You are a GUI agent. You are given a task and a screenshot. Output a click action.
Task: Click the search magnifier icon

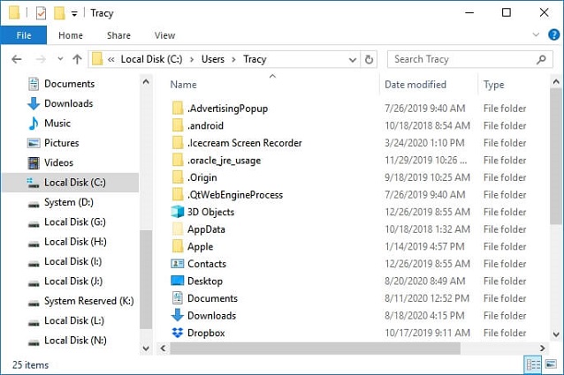tap(541, 59)
